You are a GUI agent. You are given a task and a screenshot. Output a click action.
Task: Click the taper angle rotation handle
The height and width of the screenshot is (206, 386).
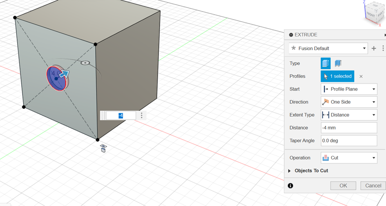pos(85,63)
